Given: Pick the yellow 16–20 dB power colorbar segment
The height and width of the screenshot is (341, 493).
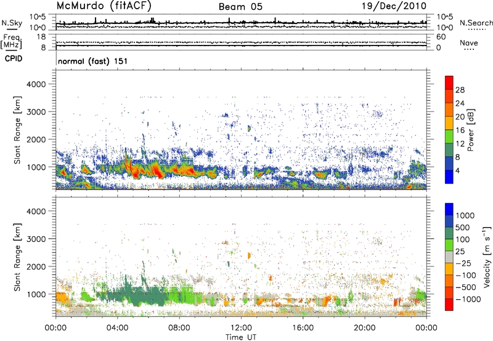Looking at the screenshot, I should pyautogui.click(x=449, y=123).
